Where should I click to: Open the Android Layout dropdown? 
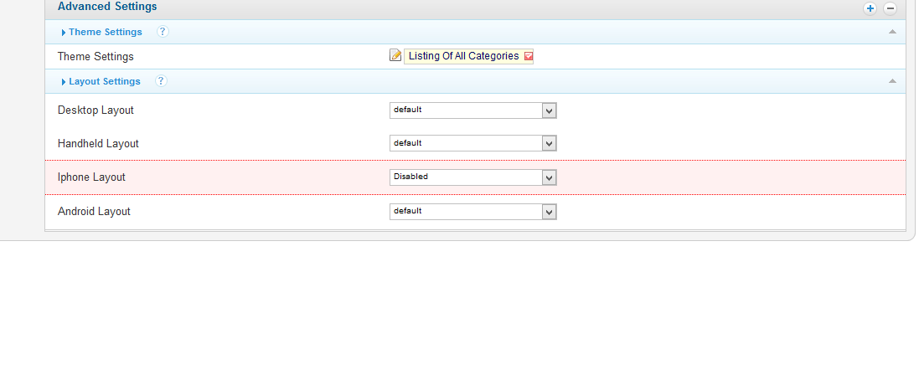473,211
